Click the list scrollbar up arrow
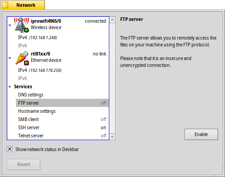 112,20
